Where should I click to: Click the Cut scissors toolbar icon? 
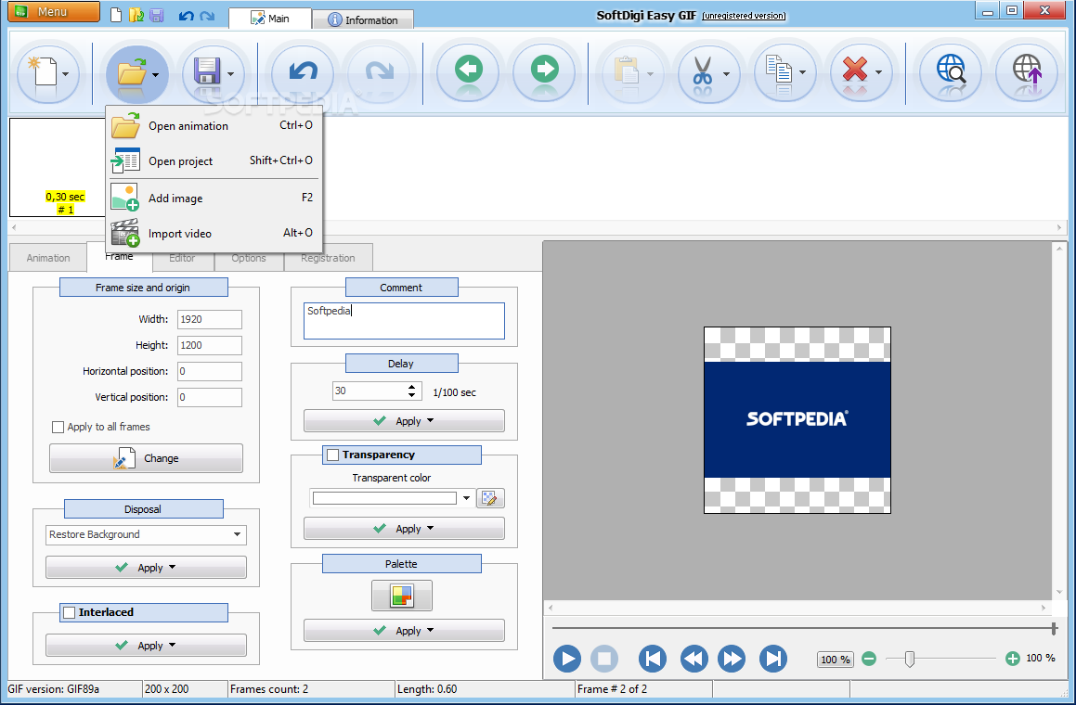pyautogui.click(x=702, y=71)
